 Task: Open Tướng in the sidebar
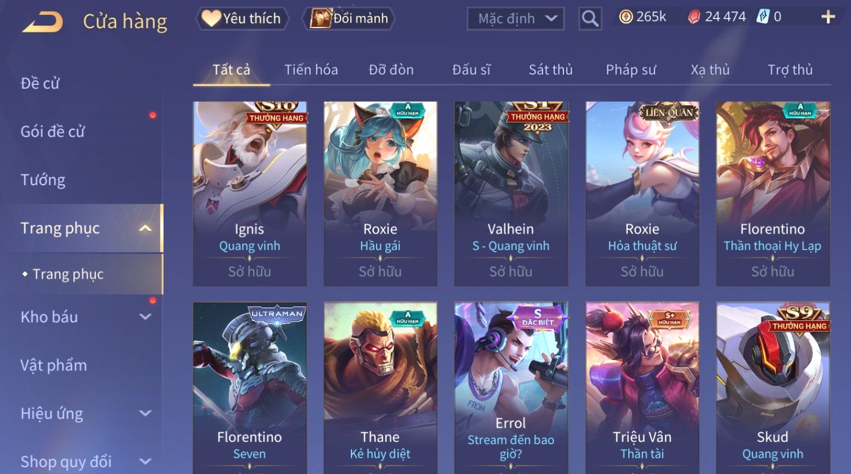[43, 180]
